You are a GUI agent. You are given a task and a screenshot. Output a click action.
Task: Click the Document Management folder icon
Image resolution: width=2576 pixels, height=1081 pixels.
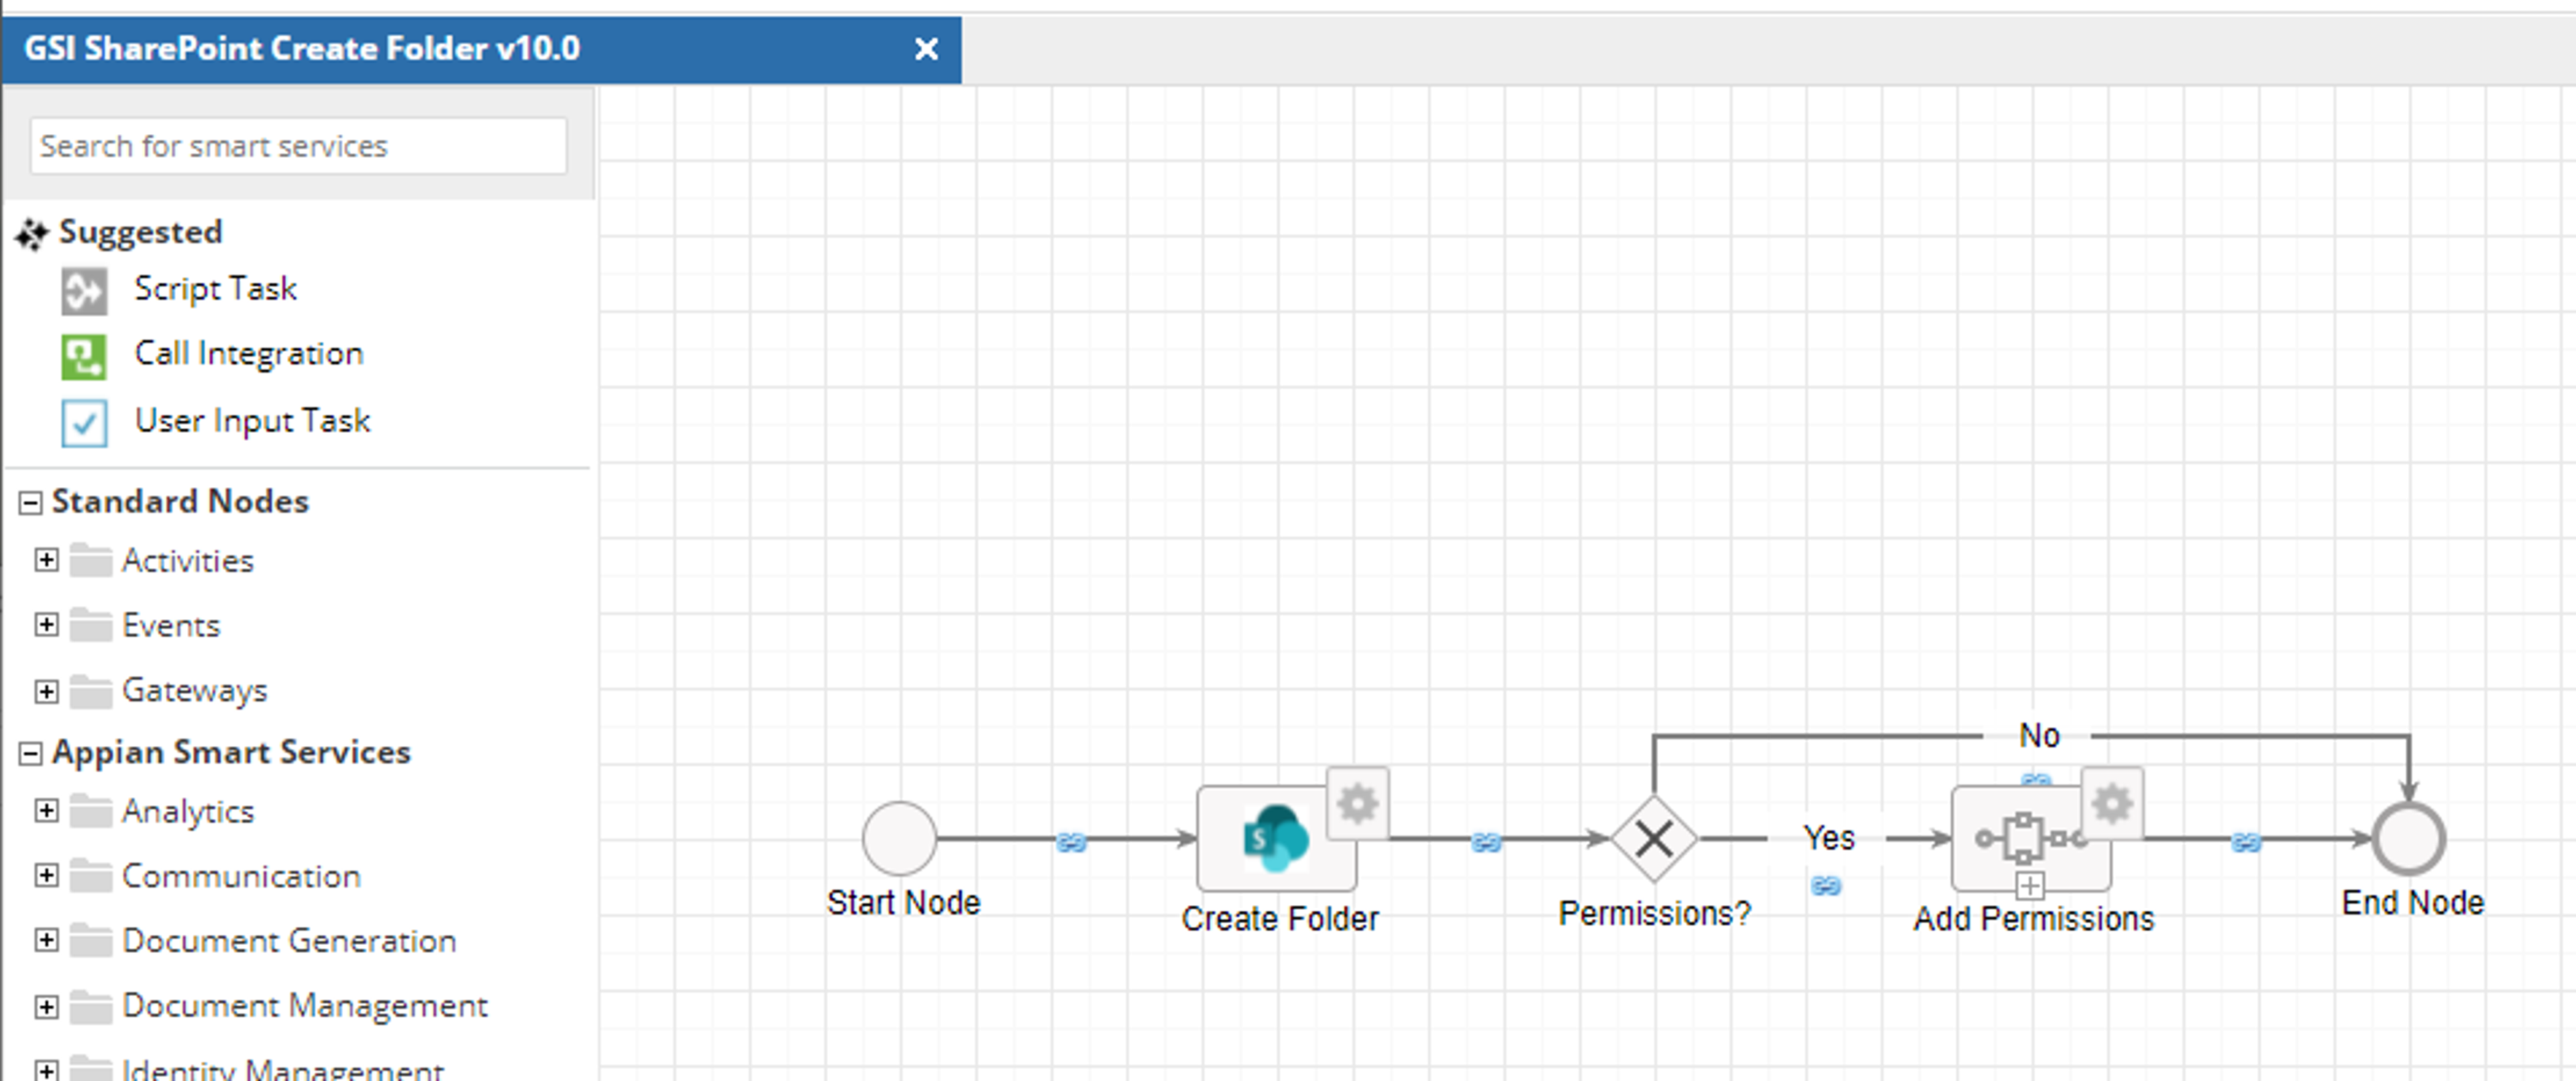(x=91, y=1006)
